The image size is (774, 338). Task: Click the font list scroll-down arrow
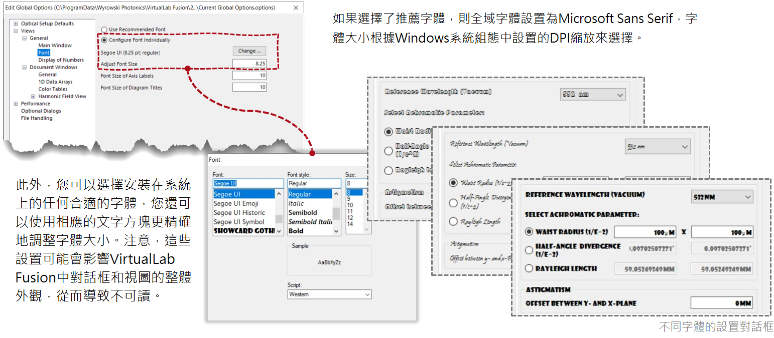[x=279, y=231]
